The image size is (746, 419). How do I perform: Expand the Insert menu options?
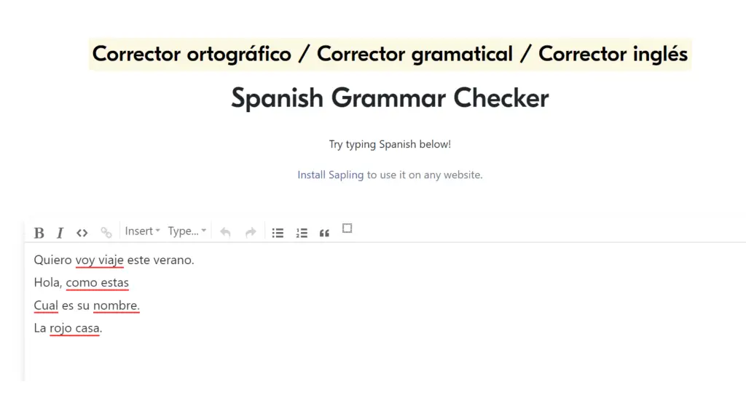tap(141, 231)
